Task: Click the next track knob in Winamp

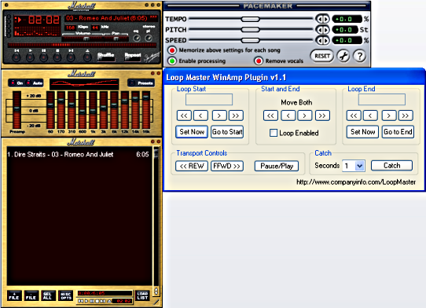Action: pos(71,57)
